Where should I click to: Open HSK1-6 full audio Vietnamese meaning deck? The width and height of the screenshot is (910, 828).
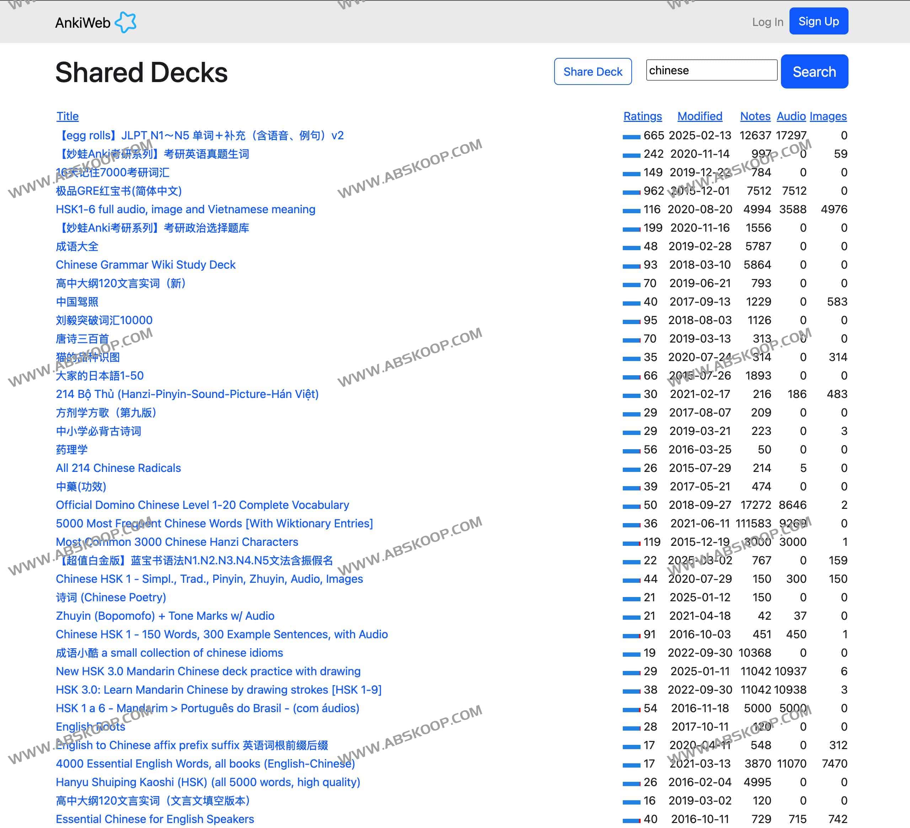186,209
